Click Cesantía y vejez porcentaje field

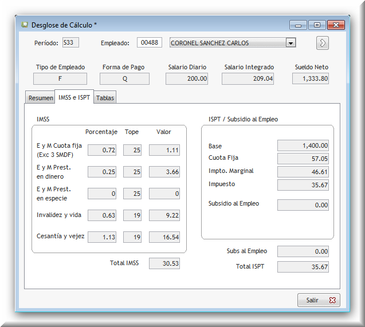click(x=102, y=237)
